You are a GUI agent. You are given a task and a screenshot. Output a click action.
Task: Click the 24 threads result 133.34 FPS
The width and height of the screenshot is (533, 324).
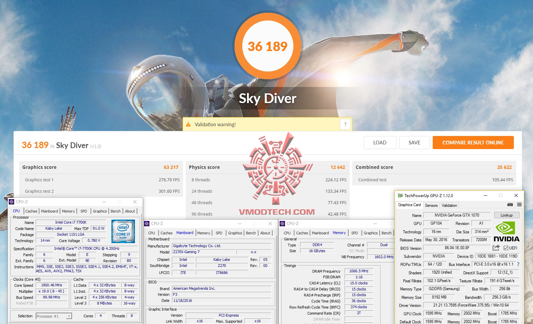(x=336, y=191)
